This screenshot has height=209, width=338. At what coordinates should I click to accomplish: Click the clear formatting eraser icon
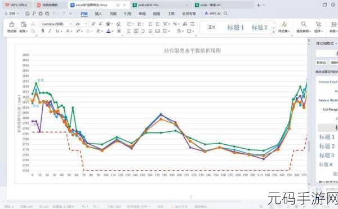click(118, 24)
